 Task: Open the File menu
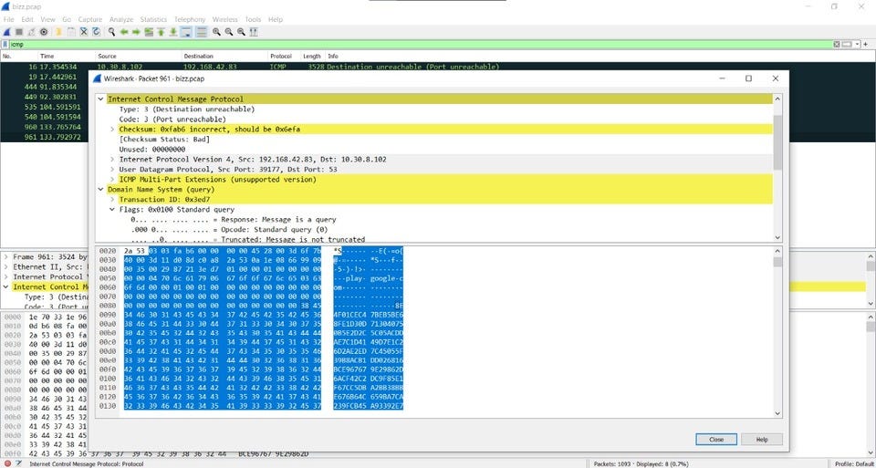[x=8, y=19]
